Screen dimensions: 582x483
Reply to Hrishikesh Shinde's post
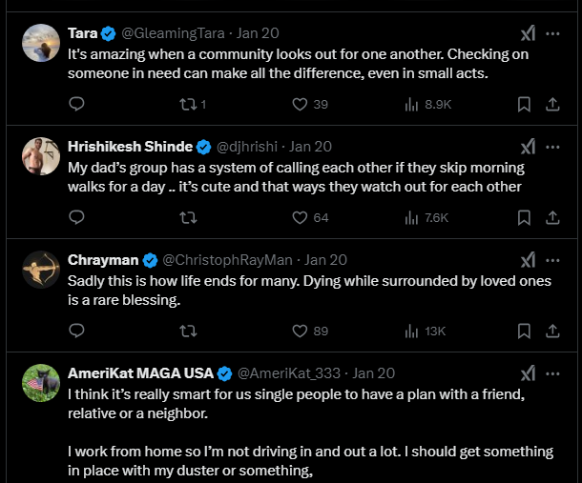(77, 217)
